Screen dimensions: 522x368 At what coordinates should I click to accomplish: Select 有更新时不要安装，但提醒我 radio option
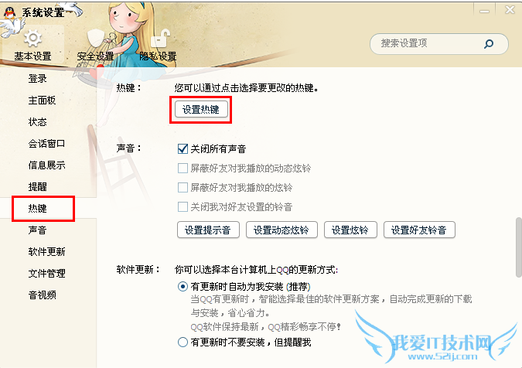pos(183,342)
